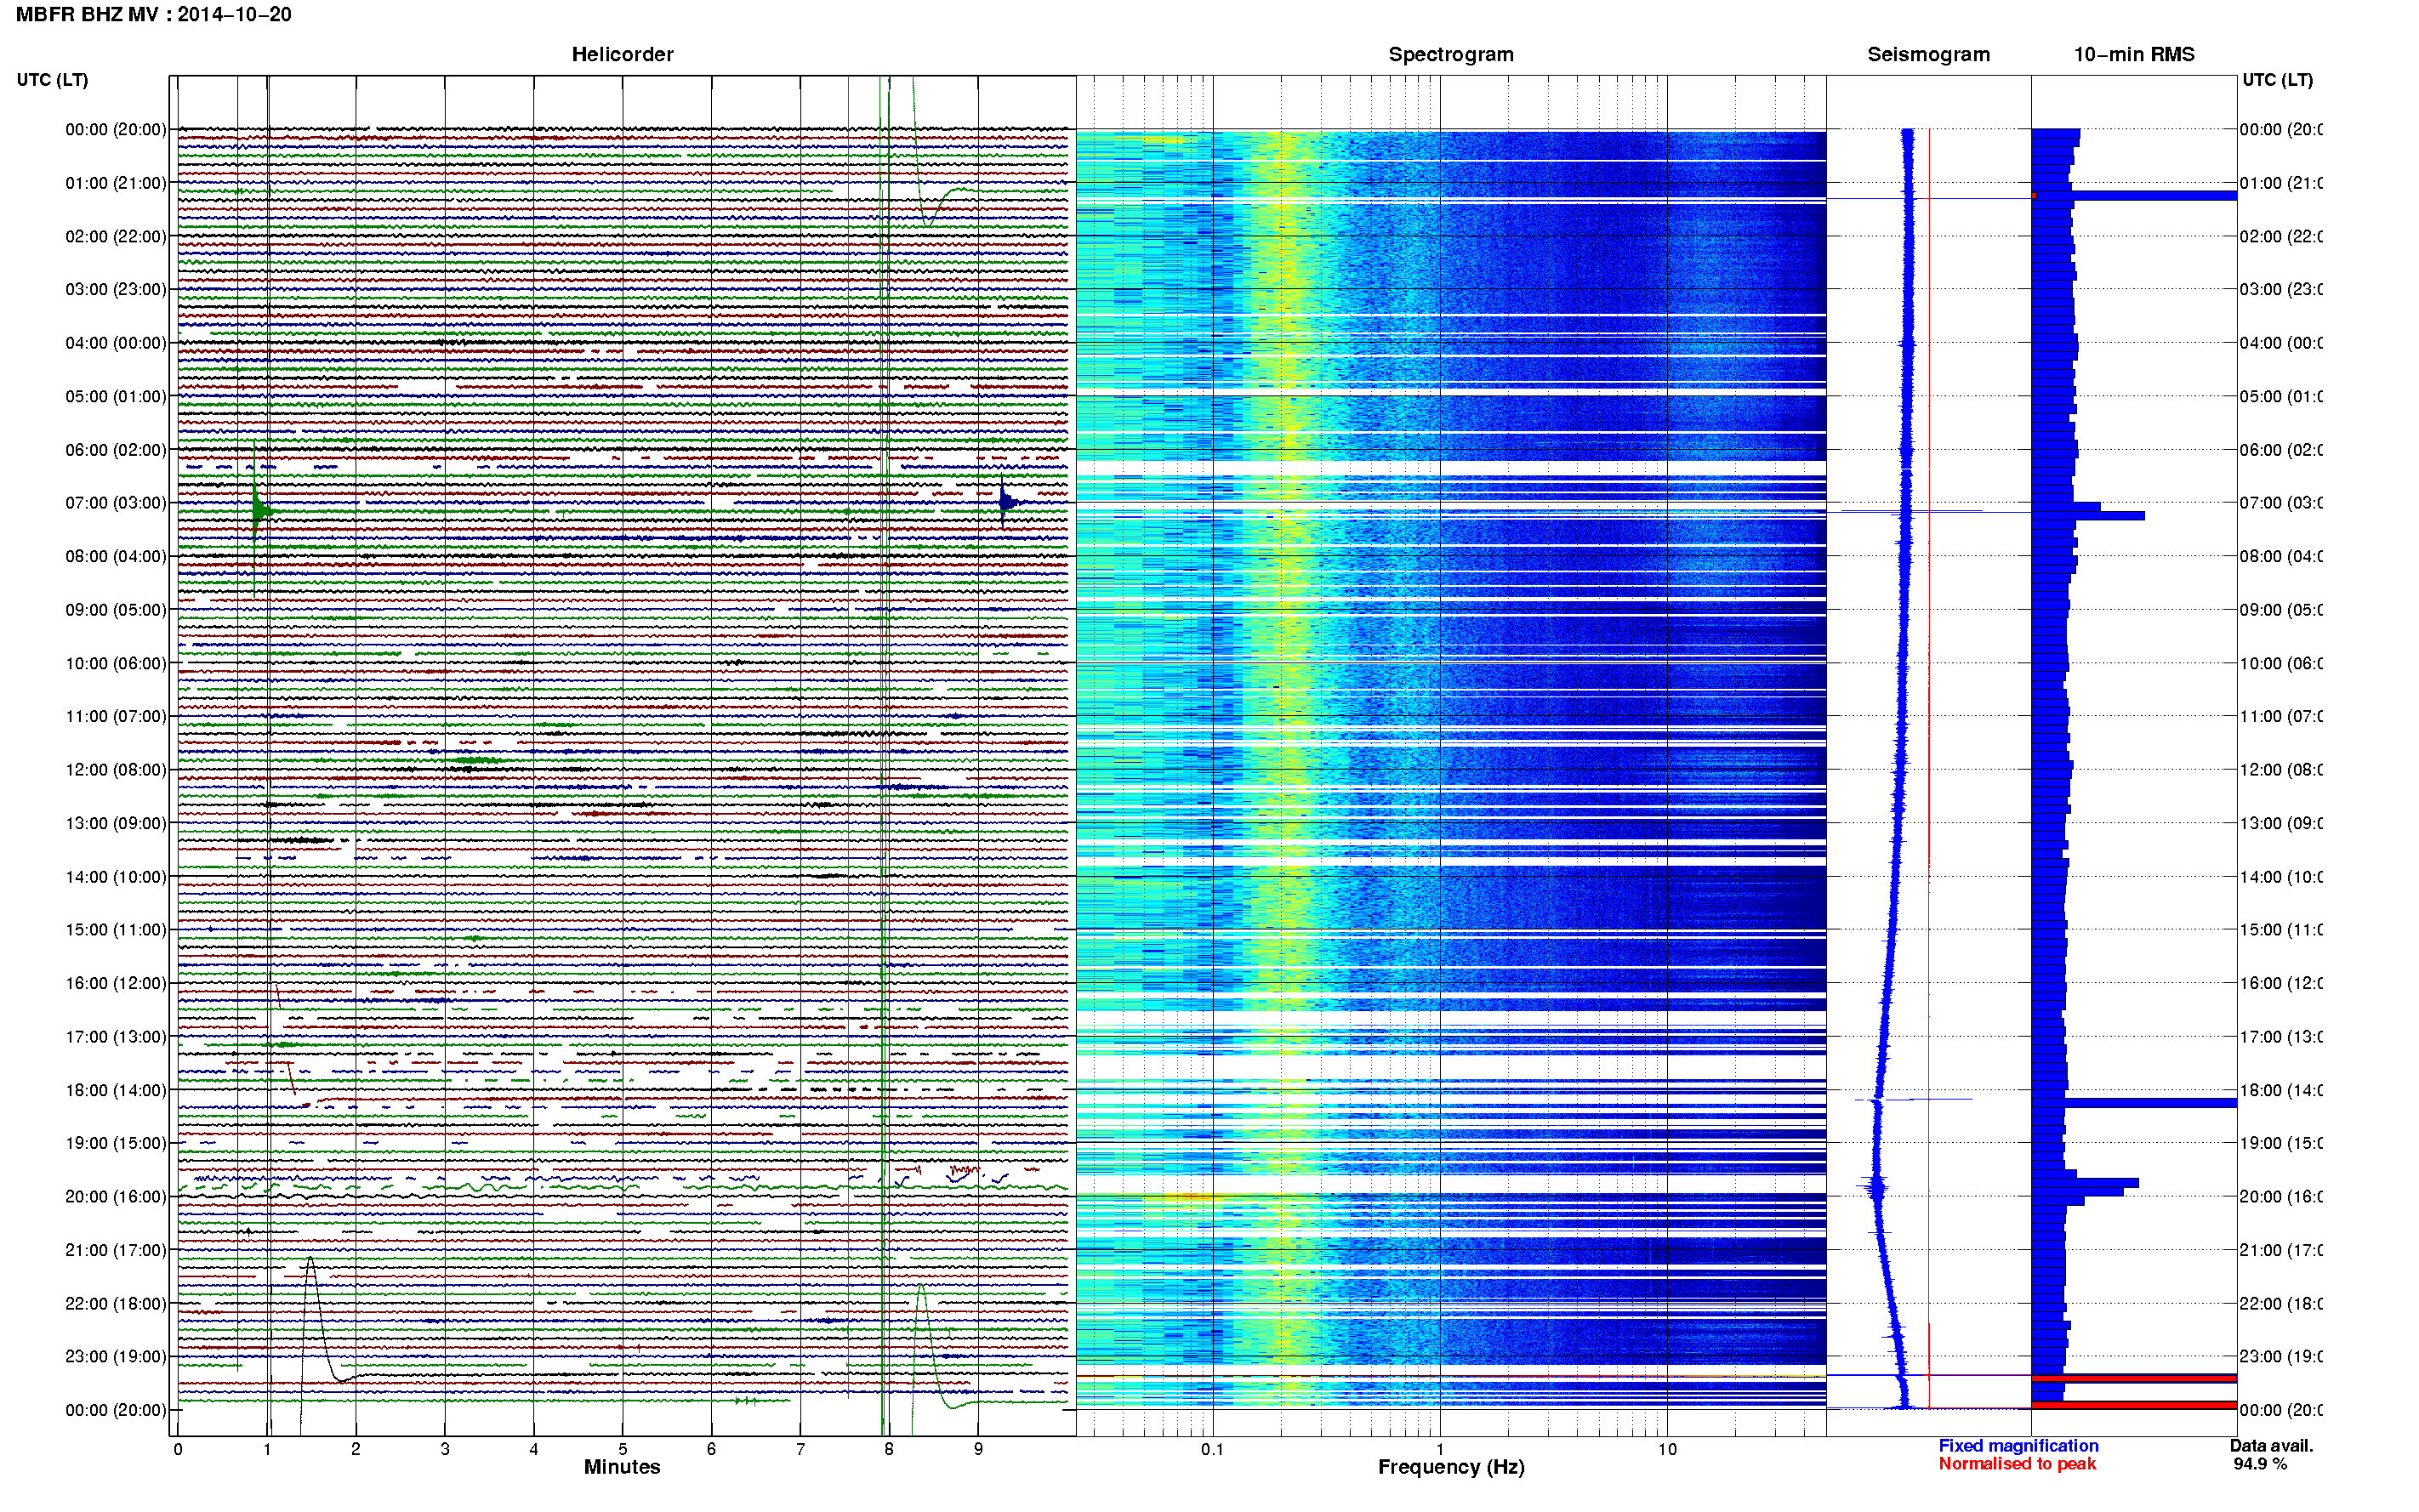Click the left 20:00 (16:00) time label
Image resolution: width=2419 pixels, height=1512 pixels.
[116, 1196]
